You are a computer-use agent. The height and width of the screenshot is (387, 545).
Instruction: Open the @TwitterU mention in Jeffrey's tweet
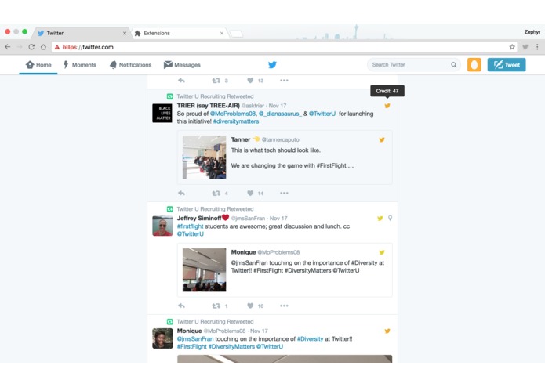pos(190,234)
